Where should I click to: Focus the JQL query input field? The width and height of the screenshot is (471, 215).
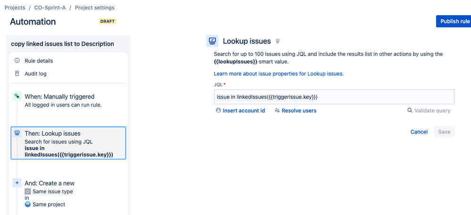[334, 97]
